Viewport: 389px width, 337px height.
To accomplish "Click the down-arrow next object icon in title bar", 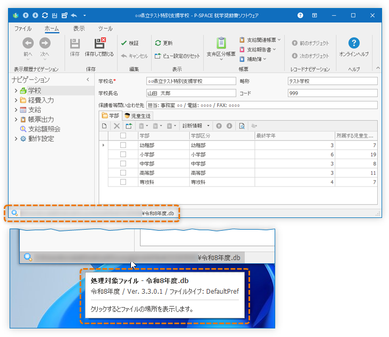I will pyautogui.click(x=35, y=15).
